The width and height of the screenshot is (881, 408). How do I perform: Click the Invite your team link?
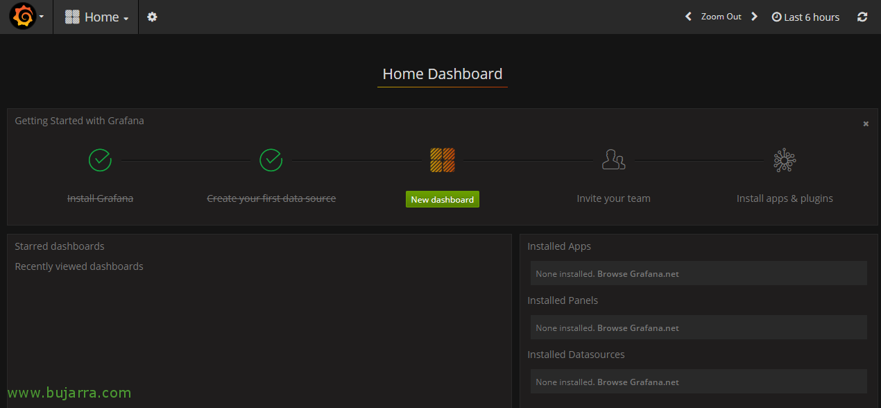click(x=614, y=198)
